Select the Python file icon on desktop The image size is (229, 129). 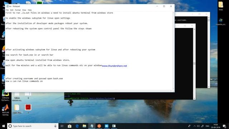coord(17,96)
